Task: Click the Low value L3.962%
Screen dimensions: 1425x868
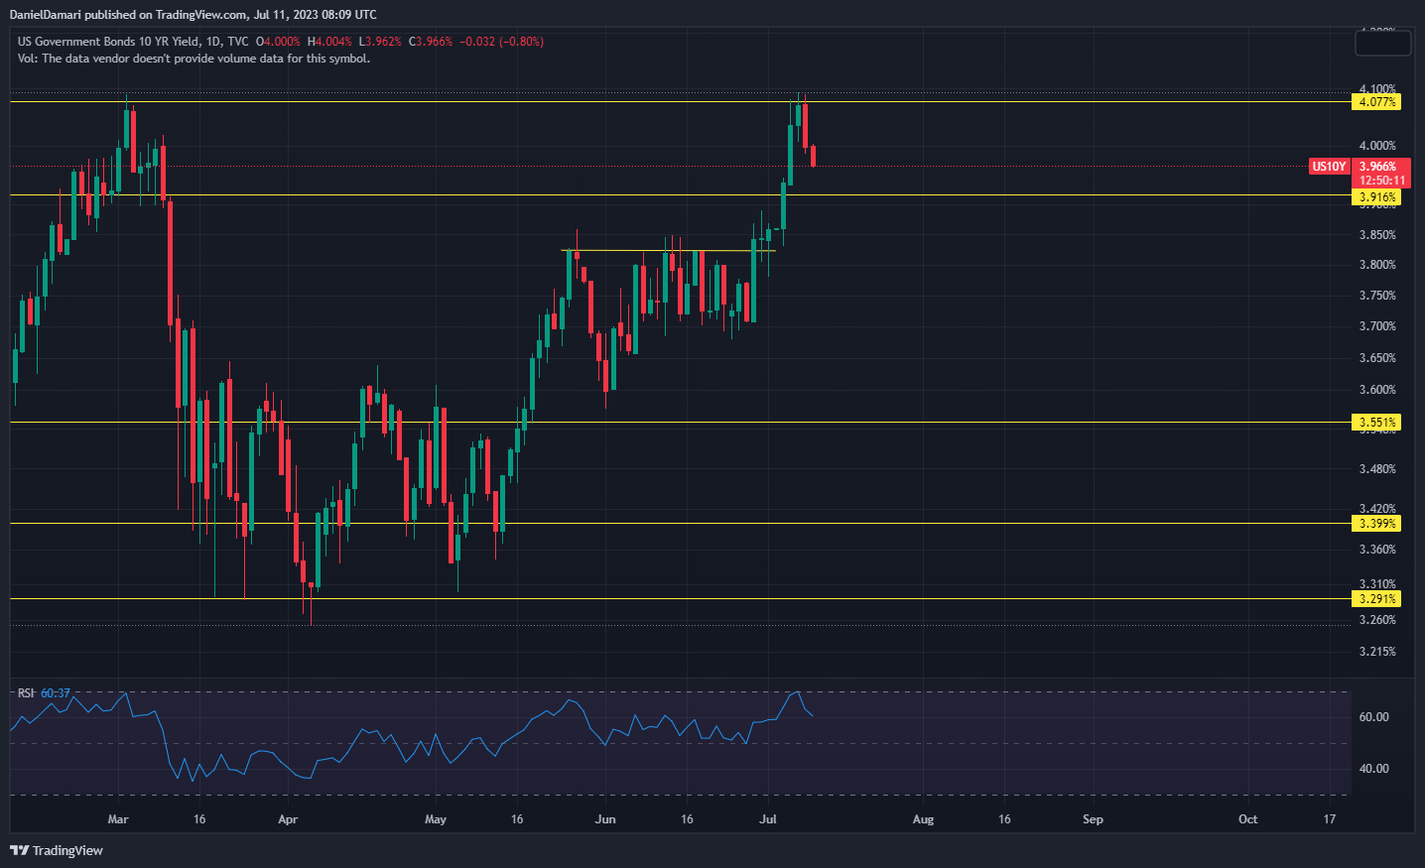Action: click(x=380, y=42)
